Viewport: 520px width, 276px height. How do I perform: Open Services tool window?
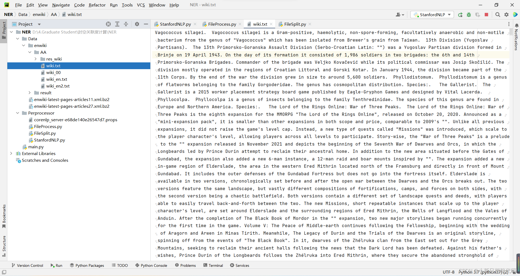(x=240, y=265)
